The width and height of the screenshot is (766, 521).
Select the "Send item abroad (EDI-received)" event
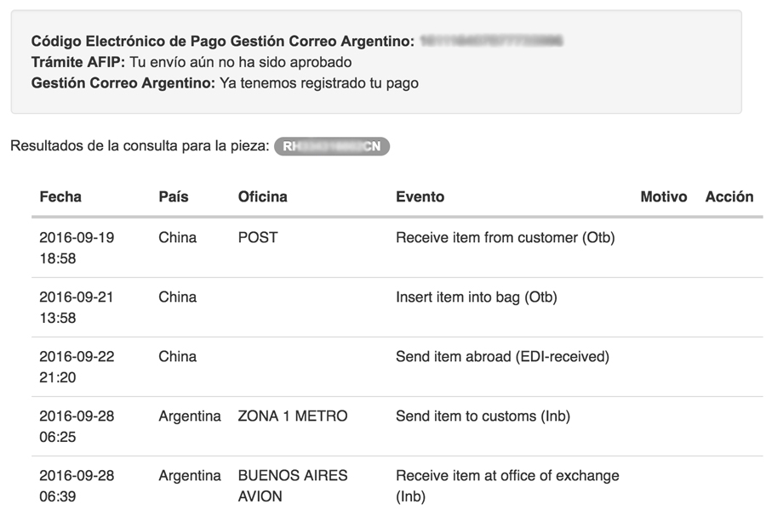coord(502,357)
